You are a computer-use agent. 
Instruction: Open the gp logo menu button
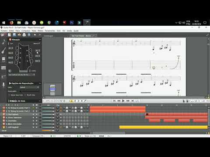click(x=3, y=35)
